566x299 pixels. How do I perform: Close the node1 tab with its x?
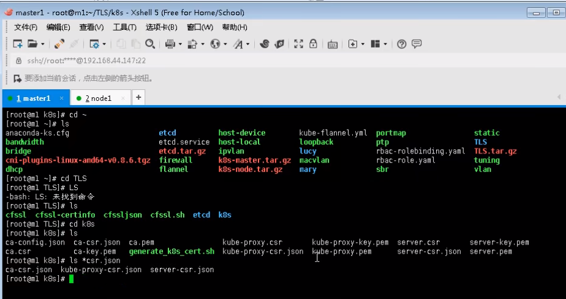pyautogui.click(x=123, y=98)
